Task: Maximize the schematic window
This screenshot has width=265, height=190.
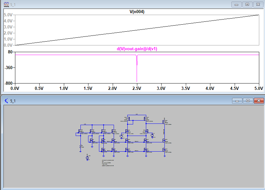Action: 247,100
